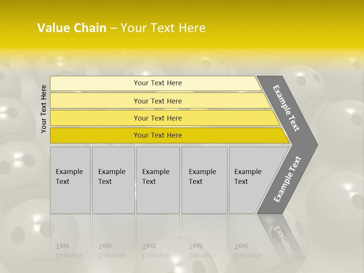Click the leftmost gray Example Text box
This screenshot has height=273, width=364.
click(x=70, y=180)
